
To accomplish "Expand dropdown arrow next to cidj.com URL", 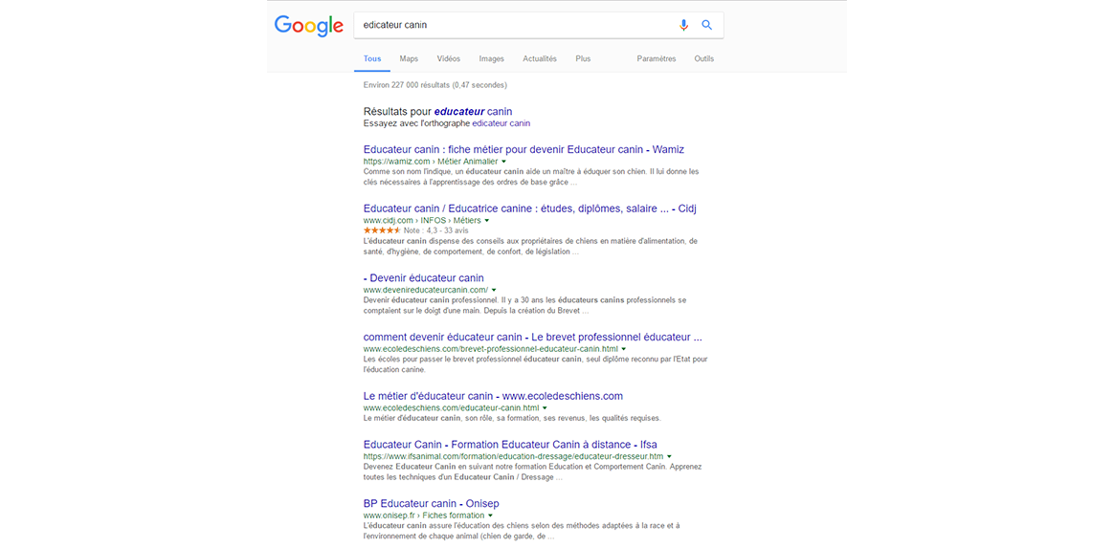I will [487, 221].
